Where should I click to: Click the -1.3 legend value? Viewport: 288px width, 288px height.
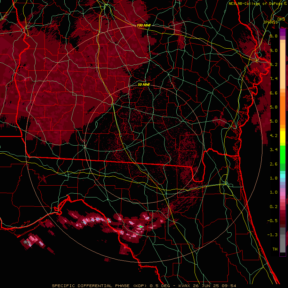click(272, 235)
